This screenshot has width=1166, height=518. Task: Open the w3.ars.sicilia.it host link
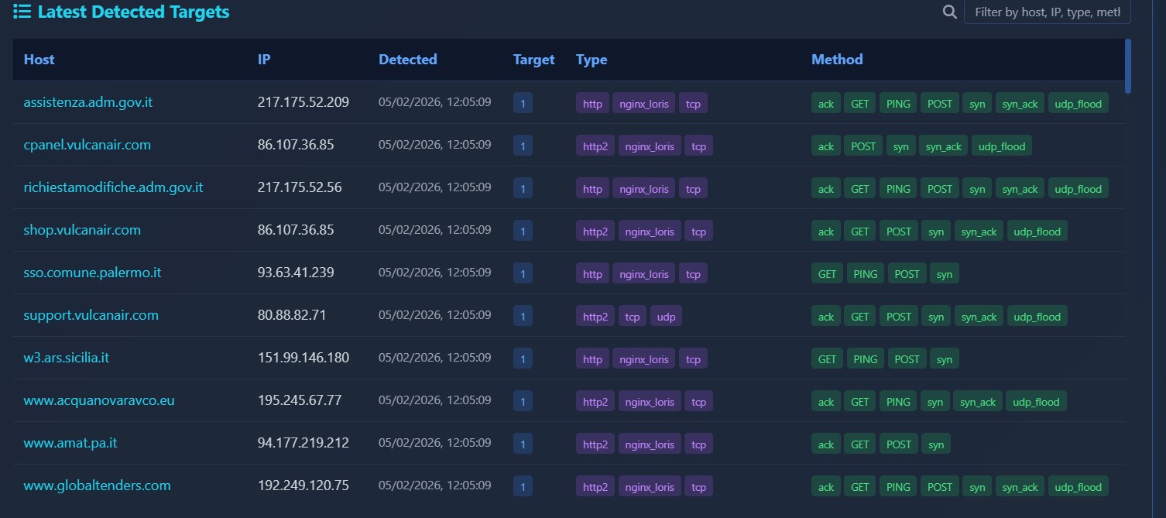click(x=66, y=358)
